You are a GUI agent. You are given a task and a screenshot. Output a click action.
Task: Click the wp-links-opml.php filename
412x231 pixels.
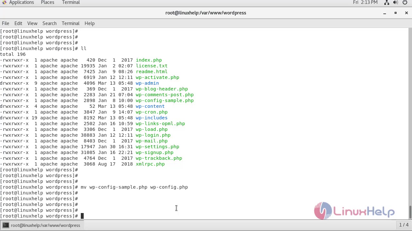point(160,124)
